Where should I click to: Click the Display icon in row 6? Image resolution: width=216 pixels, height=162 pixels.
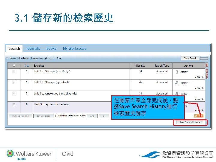coord(177,83)
